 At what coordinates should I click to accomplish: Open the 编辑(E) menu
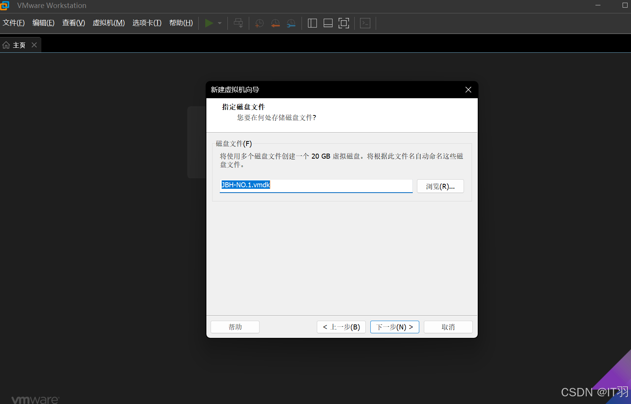[43, 23]
